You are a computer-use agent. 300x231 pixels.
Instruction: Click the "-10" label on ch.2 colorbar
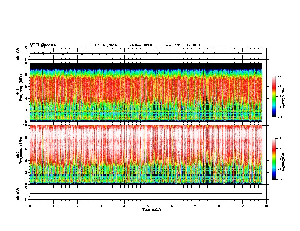click(x=280, y=180)
